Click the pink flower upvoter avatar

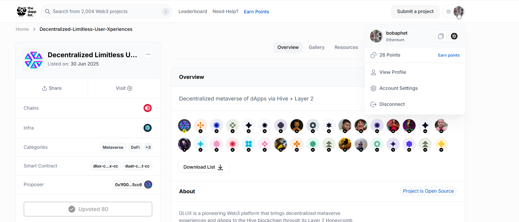(x=216, y=144)
